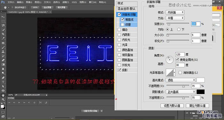Screen dimensions: 224x120
Task: Click 创建视频时间轴 button
Action: (x=90, y=111)
